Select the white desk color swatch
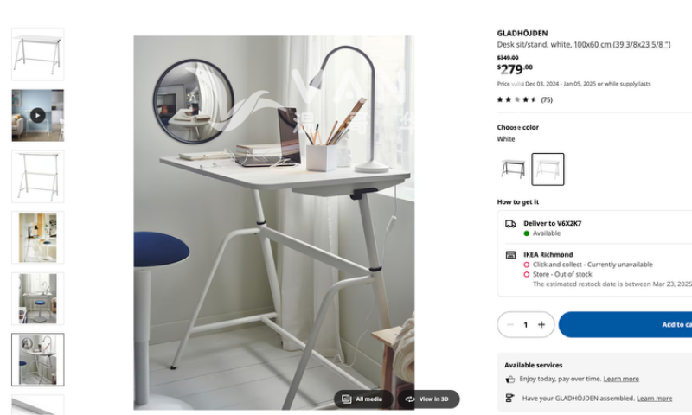This screenshot has width=692, height=415. (x=548, y=169)
